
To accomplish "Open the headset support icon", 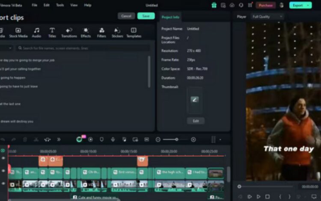I will point(241,5).
